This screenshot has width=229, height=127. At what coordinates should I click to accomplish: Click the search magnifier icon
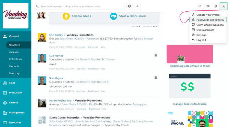tap(38, 6)
